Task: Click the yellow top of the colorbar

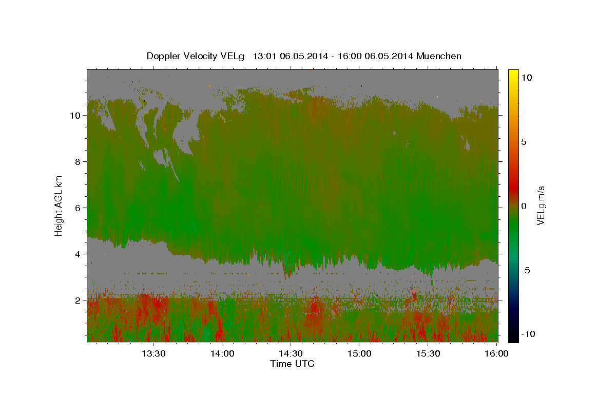Action: (x=513, y=74)
